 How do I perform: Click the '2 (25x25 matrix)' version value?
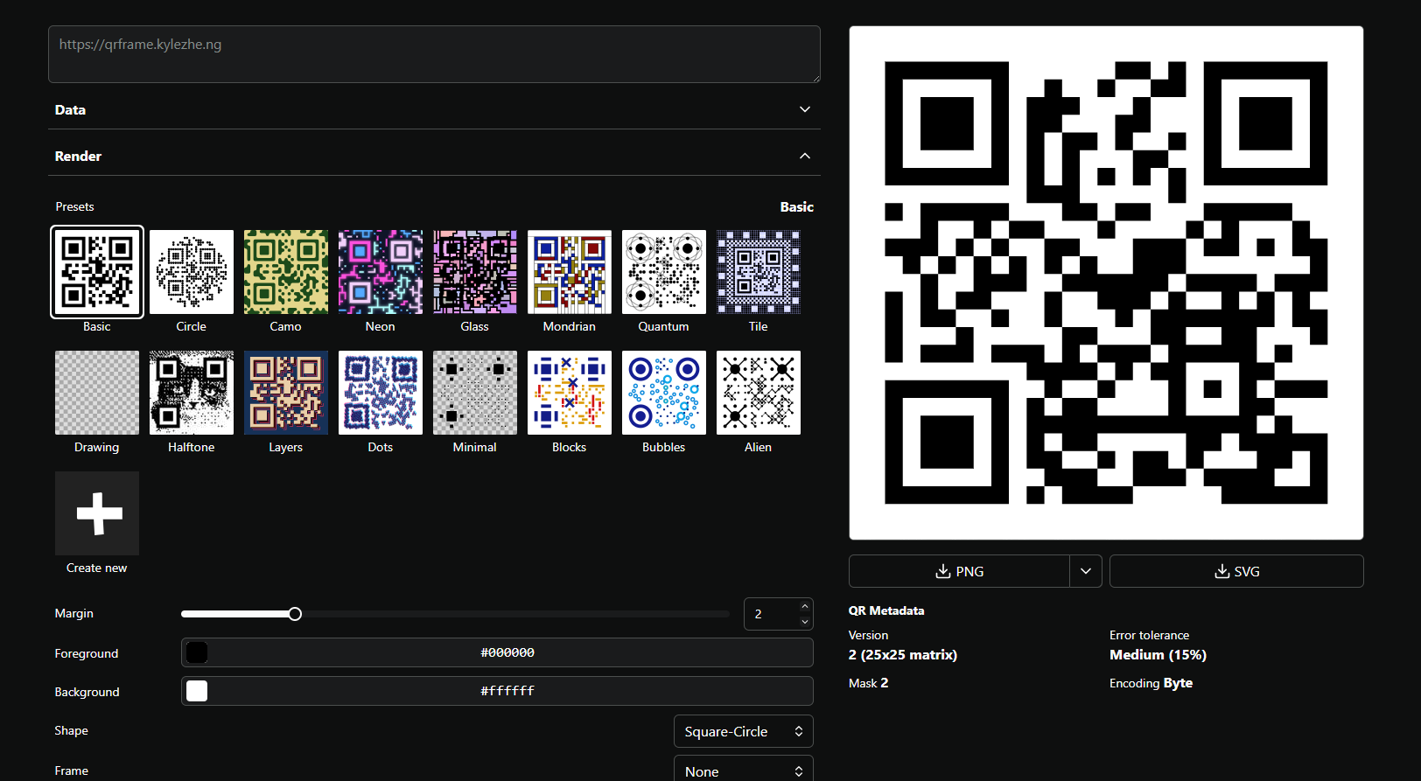point(903,655)
